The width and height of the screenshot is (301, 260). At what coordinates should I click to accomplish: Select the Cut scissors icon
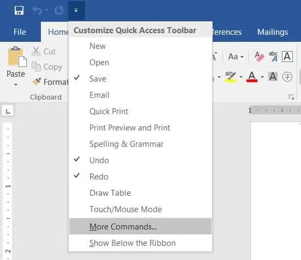(36, 51)
